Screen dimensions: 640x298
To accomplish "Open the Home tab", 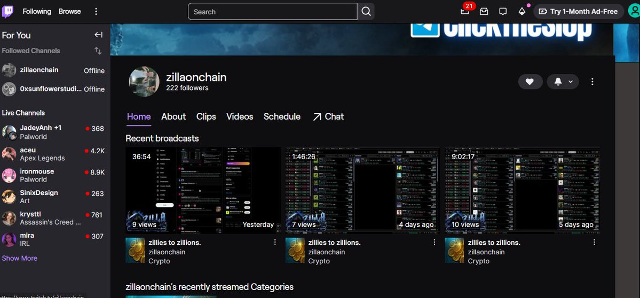I will pos(139,117).
